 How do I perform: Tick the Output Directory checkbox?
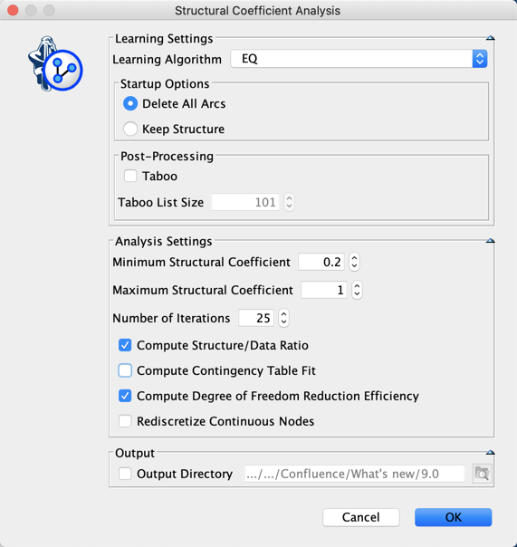(x=125, y=474)
